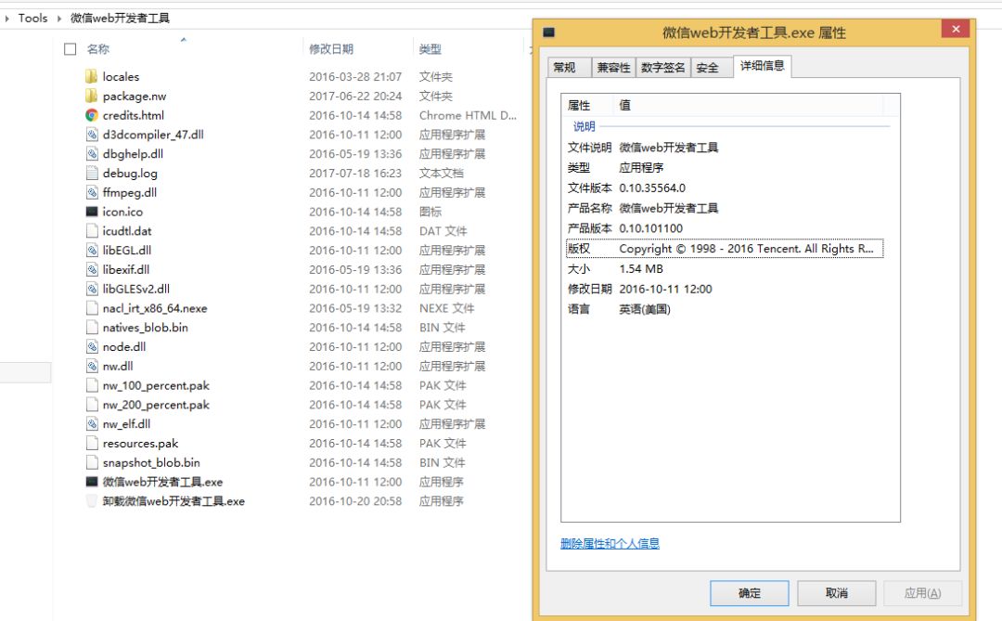Click the 卸载微信web开发者工具.exe uninstaller icon
Image resolution: width=1002 pixels, height=621 pixels.
pyautogui.click(x=91, y=500)
